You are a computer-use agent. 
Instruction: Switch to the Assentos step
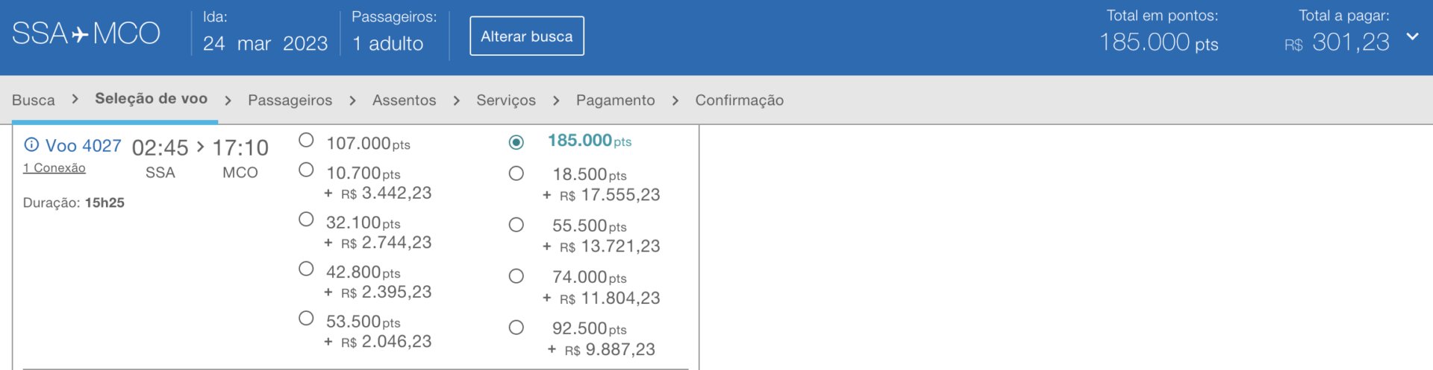point(404,101)
